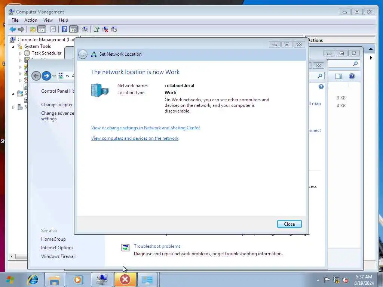This screenshot has height=287, width=383.
Task: Click the enable device down-arrow toolbar icon
Action: coord(114,30)
